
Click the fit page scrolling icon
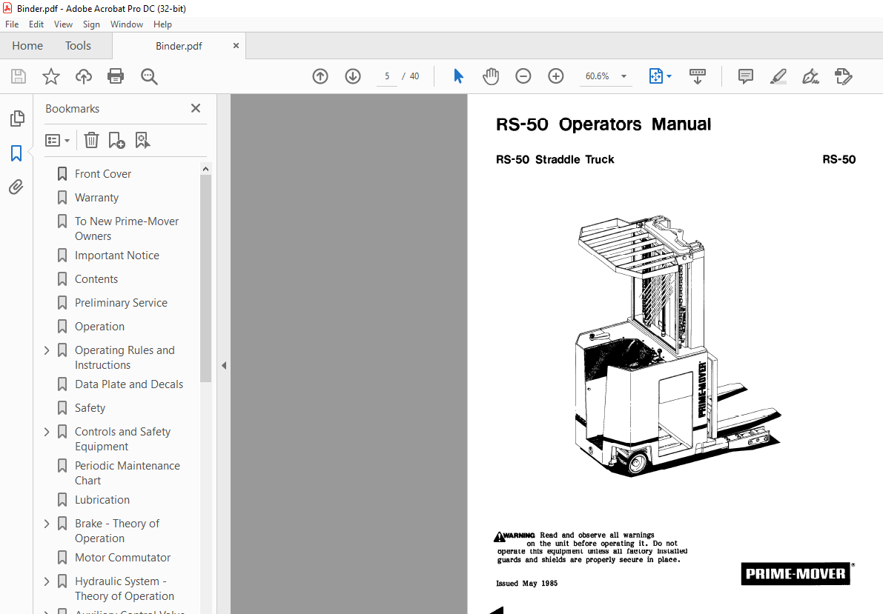click(656, 76)
